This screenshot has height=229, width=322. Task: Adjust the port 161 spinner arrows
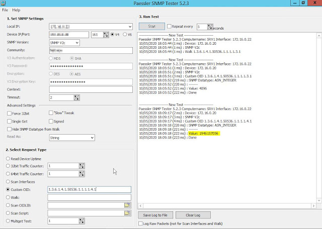point(106,35)
